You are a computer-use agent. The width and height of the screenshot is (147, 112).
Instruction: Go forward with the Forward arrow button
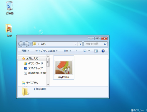[x=27, y=44]
